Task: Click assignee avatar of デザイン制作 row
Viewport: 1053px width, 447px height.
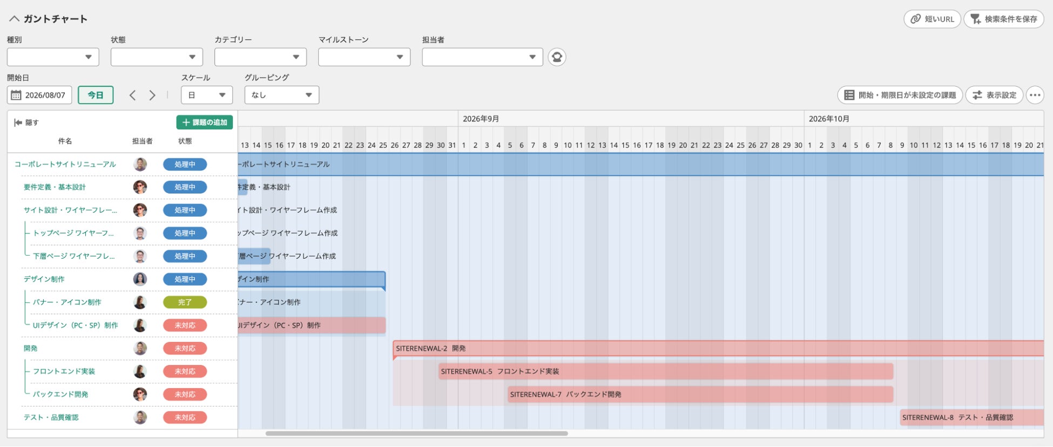Action: (140, 279)
